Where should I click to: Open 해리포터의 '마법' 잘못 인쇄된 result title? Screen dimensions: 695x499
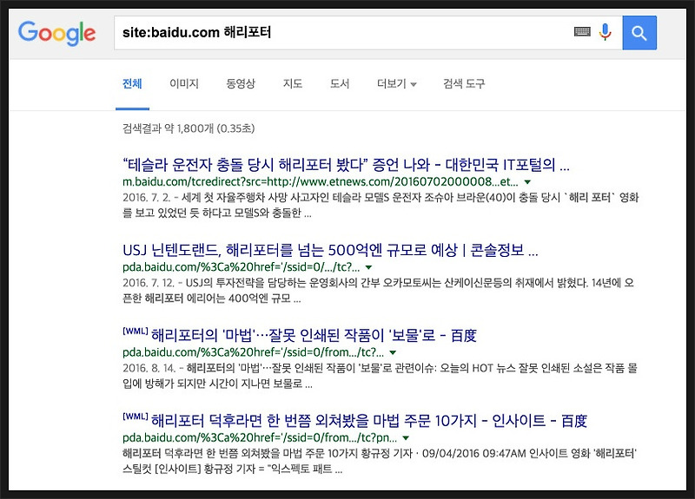pyautogui.click(x=314, y=335)
